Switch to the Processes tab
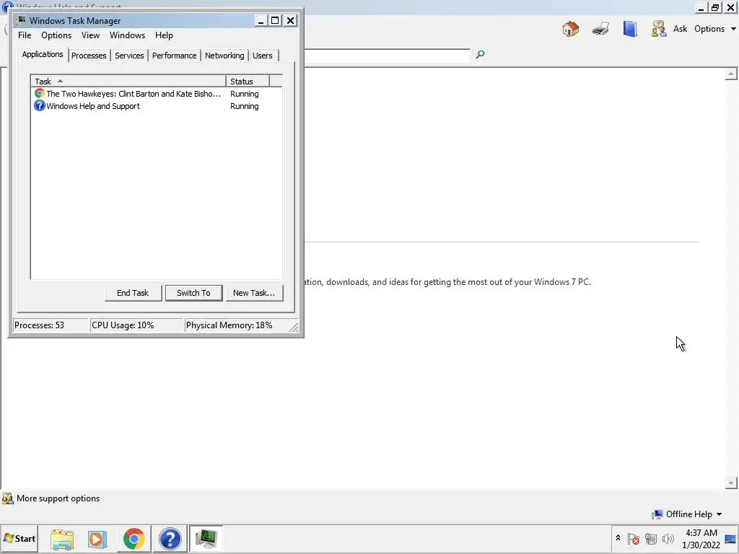Screen dimensions: 739x554 (x=89, y=56)
